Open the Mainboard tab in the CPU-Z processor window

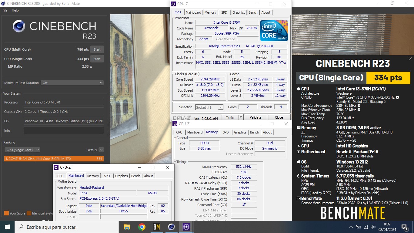coord(193,12)
